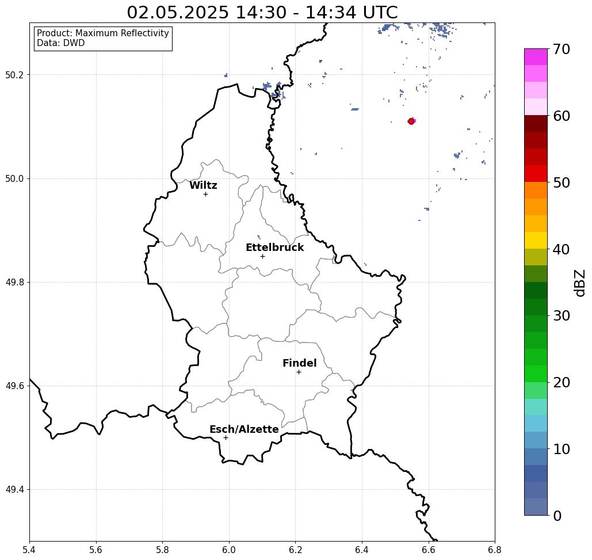Click the colorbar tick label 70

coord(562,49)
